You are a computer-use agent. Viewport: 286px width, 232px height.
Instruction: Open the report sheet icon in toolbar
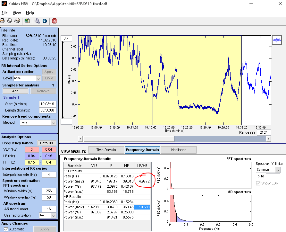click(x=27, y=21)
